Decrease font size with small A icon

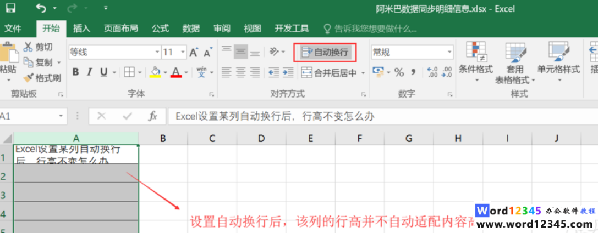(x=208, y=53)
